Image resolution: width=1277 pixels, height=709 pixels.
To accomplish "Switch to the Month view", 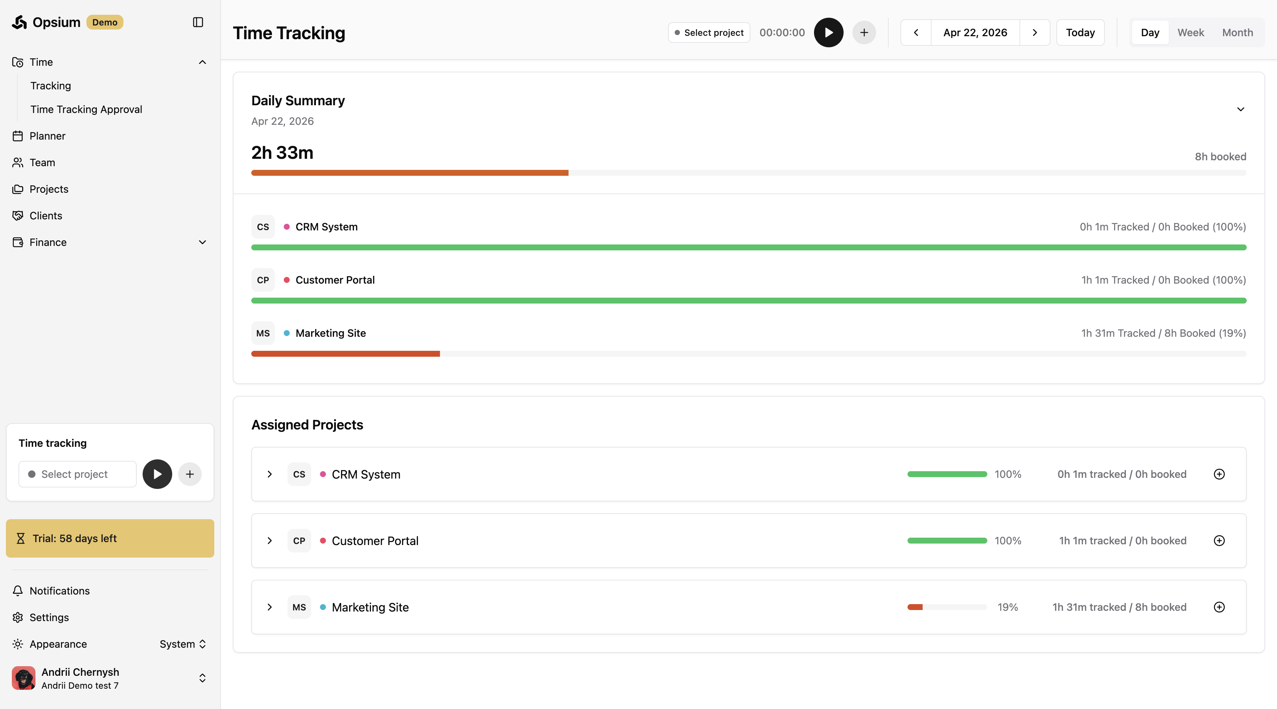I will pos(1237,33).
